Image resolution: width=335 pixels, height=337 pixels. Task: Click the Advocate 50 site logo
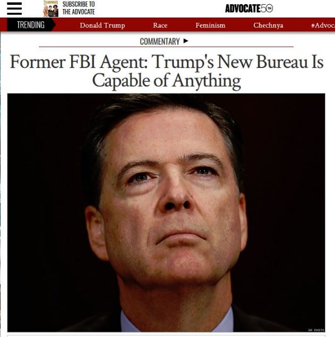(x=249, y=9)
